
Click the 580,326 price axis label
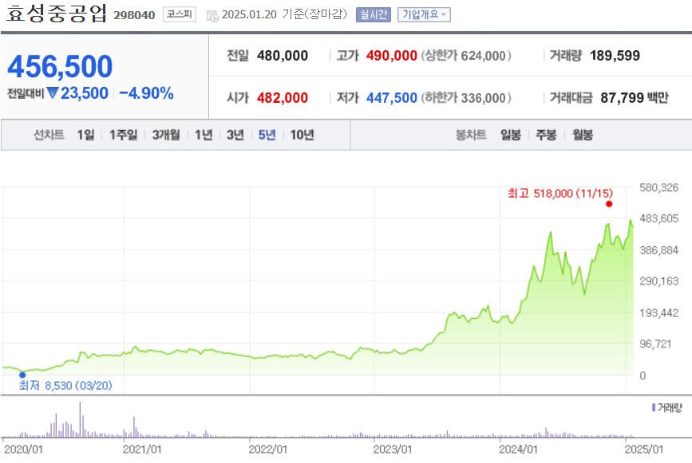[659, 187]
